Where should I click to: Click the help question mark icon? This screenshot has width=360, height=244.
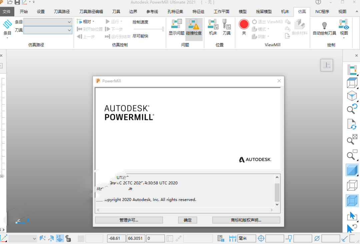318,2
